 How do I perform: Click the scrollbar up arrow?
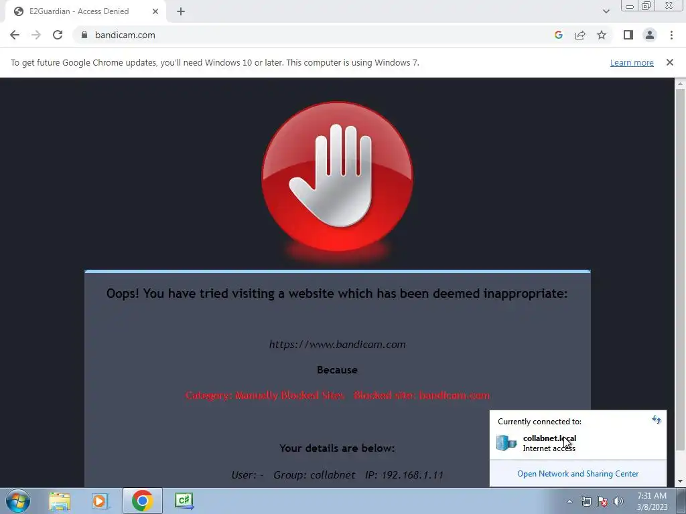[680, 83]
